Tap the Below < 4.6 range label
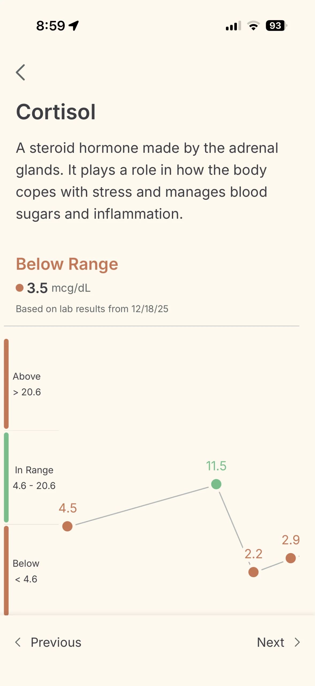 (26, 571)
